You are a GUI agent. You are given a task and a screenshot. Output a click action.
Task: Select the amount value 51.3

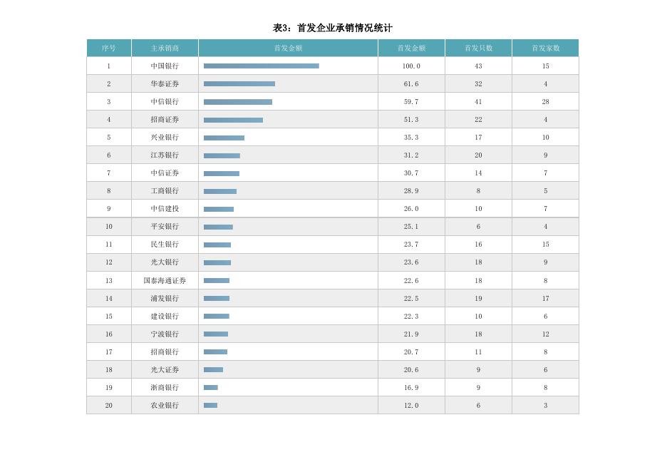(411, 120)
